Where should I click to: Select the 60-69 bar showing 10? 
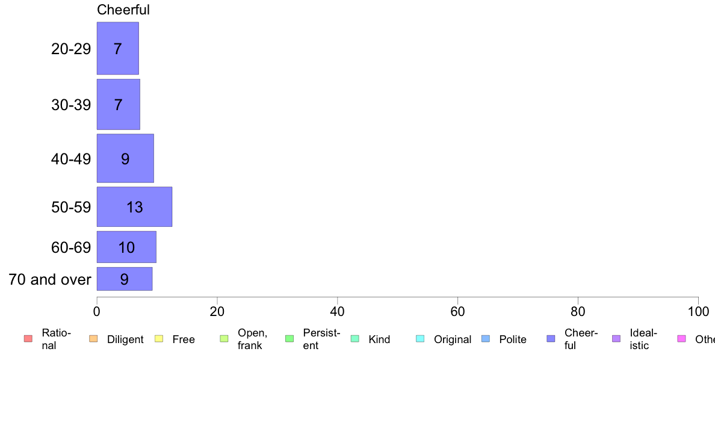point(126,247)
